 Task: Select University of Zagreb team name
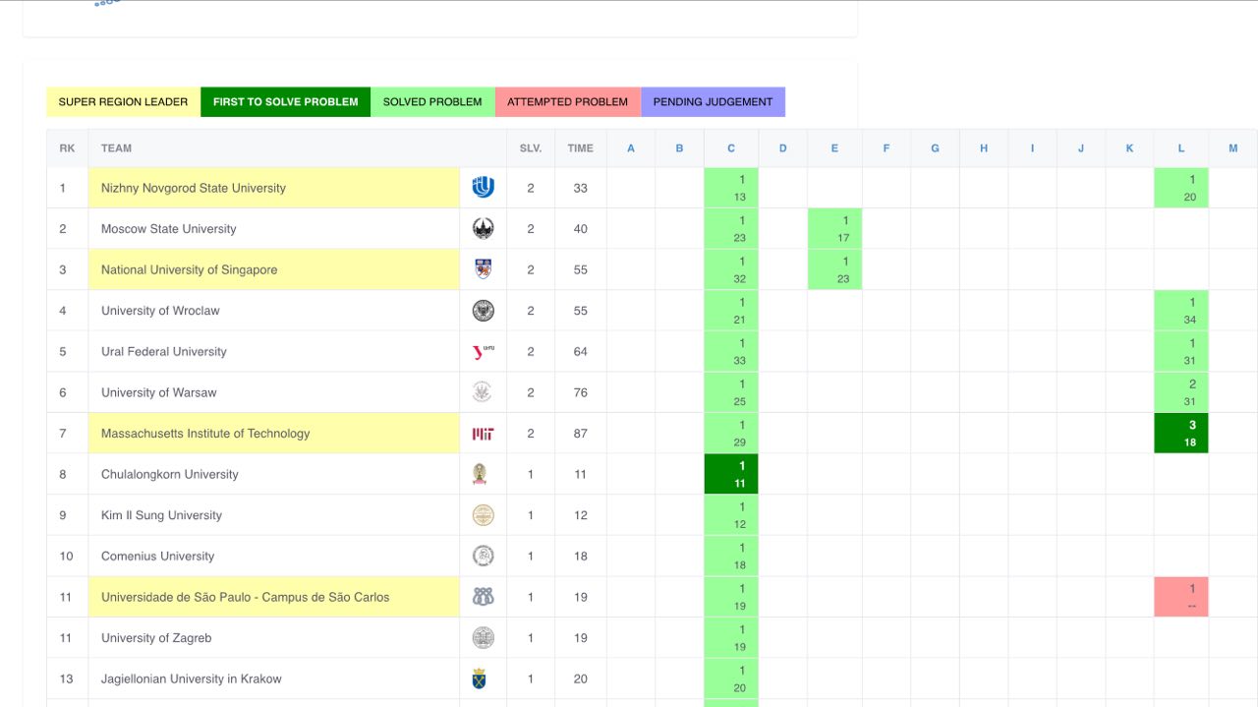[156, 638]
